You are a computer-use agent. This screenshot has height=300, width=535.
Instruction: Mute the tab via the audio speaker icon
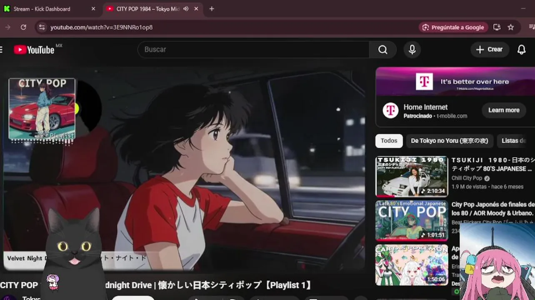(185, 9)
